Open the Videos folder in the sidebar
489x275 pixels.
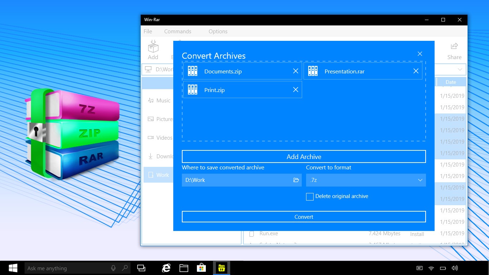coord(160,138)
